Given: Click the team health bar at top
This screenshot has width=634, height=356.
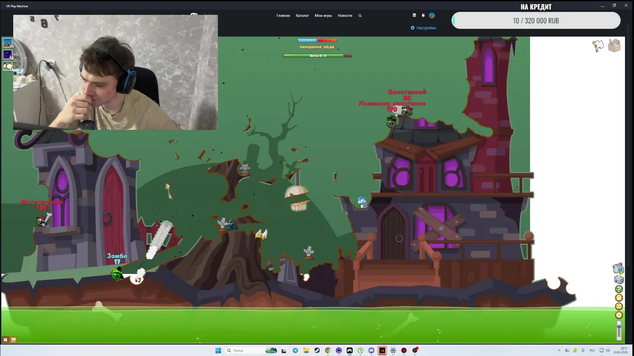Looking at the screenshot, I should (317, 40).
